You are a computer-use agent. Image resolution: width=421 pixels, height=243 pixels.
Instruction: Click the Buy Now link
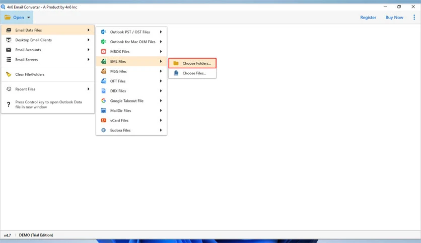[x=394, y=18]
